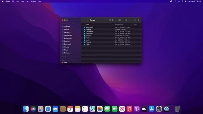The height and width of the screenshot is (114, 203).
Task: Select the Music folder row in list
Action: pos(111,40)
